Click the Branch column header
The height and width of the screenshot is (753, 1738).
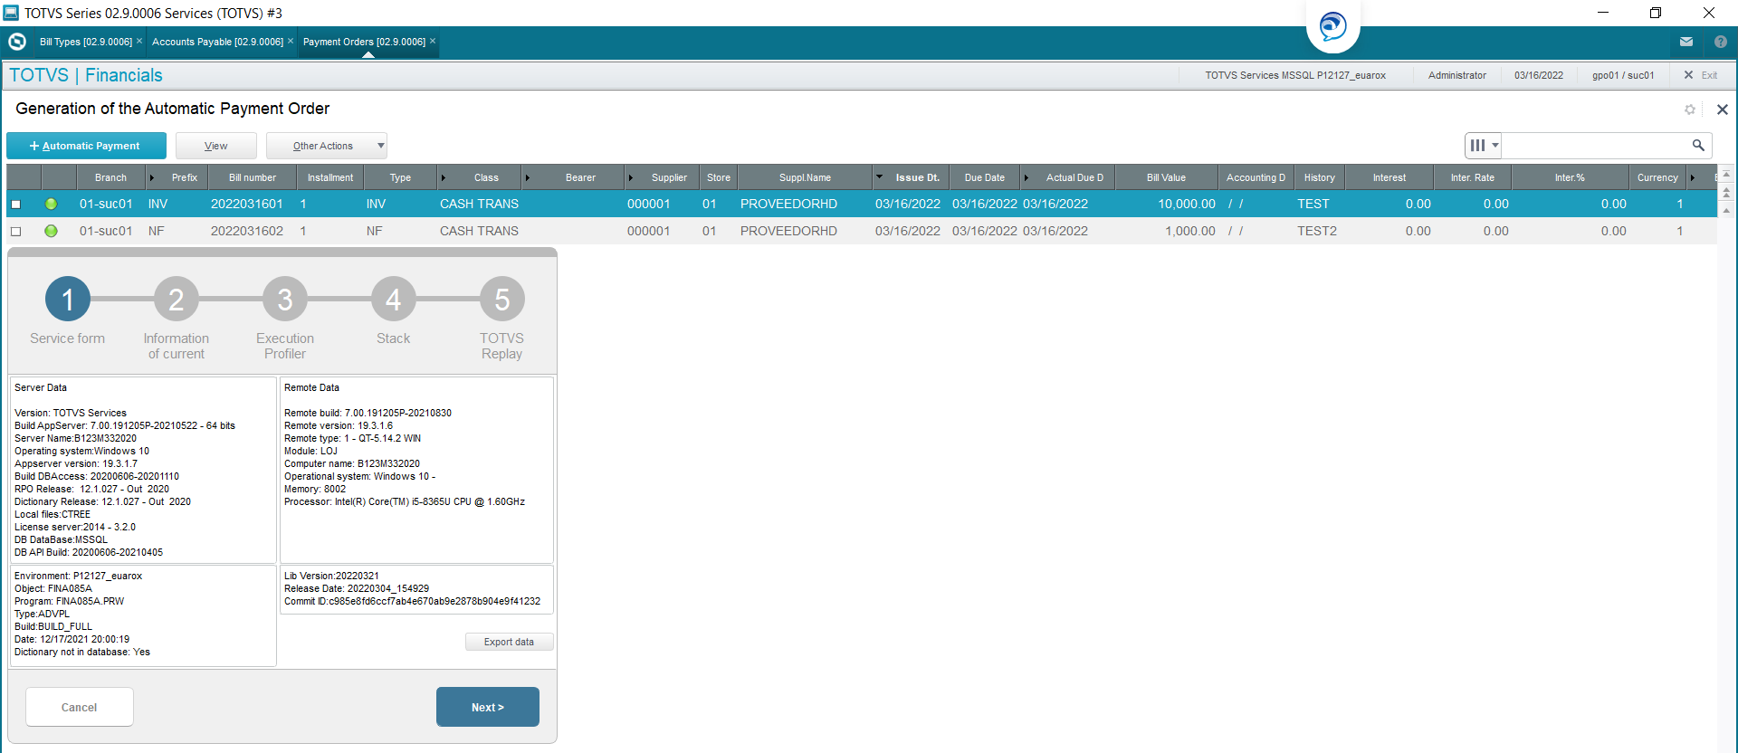tap(110, 177)
